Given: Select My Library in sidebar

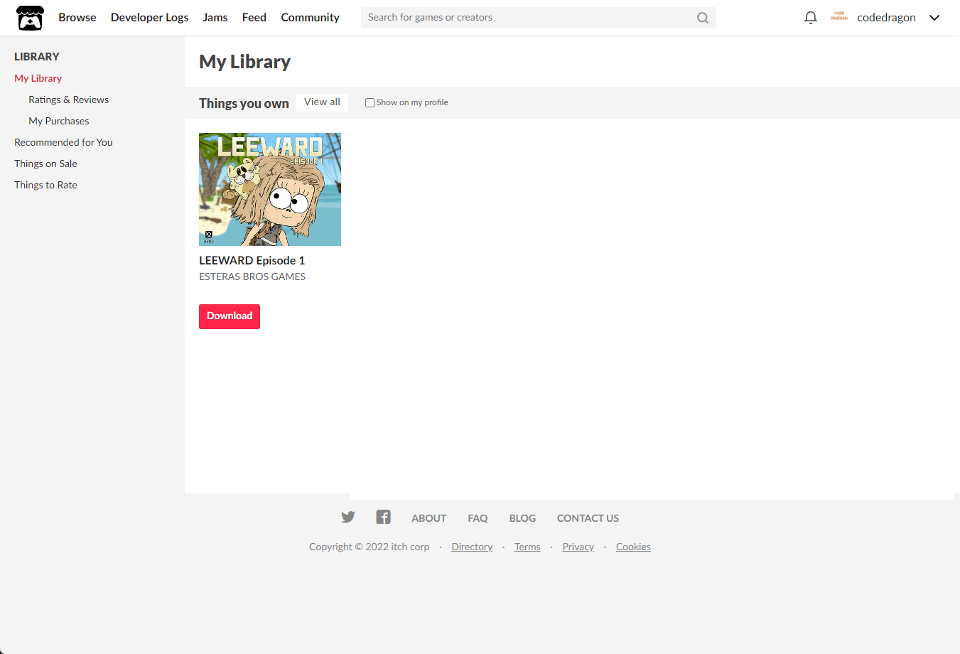Looking at the screenshot, I should [38, 78].
